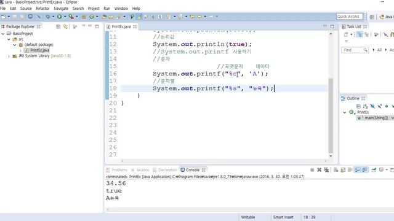Click the New file toolbar icon
The width and height of the screenshot is (394, 221).
(x=3, y=17)
